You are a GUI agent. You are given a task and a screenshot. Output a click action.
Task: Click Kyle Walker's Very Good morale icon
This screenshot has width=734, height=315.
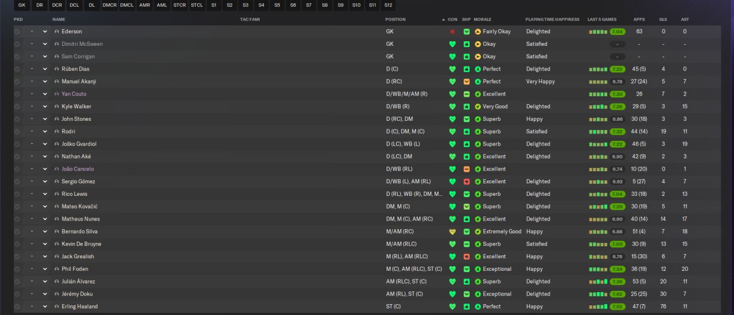tap(478, 107)
